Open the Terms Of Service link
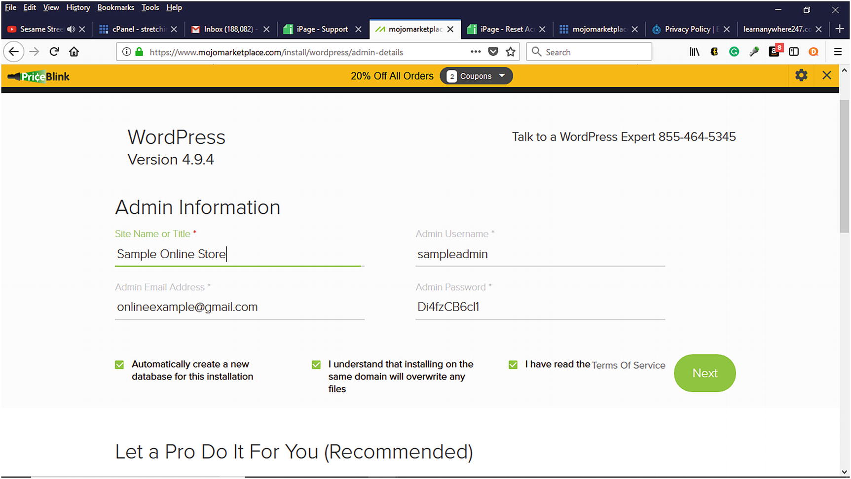Image resolution: width=851 pixels, height=479 pixels. point(629,365)
